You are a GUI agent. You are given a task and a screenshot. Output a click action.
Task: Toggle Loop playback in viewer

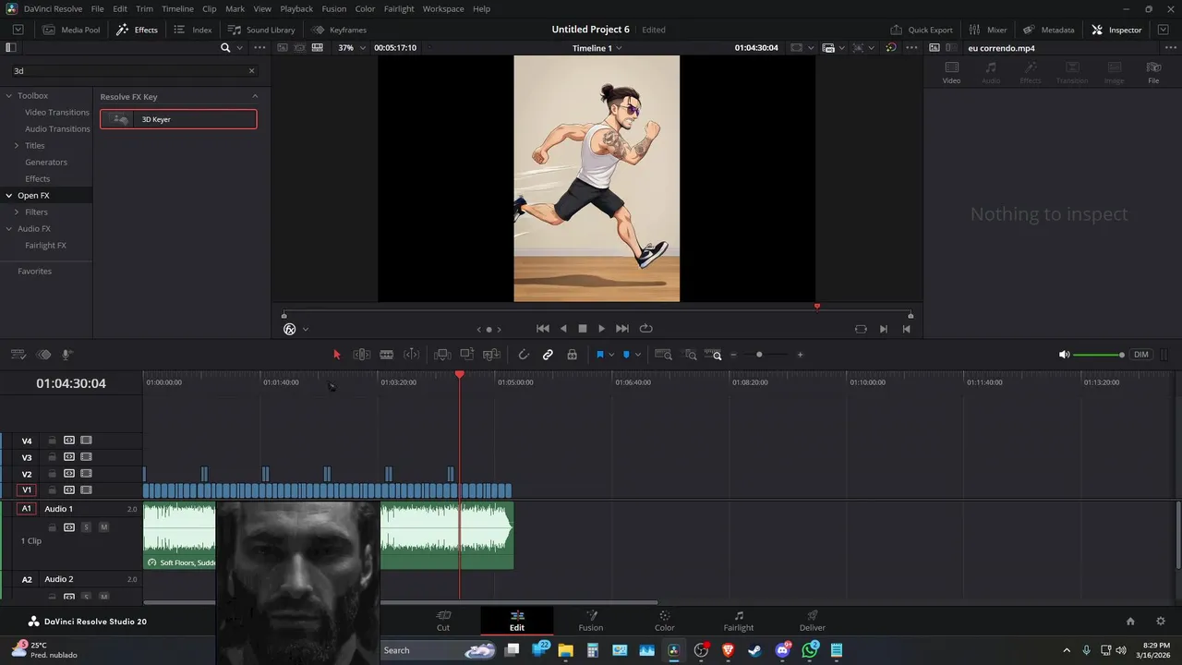645,329
